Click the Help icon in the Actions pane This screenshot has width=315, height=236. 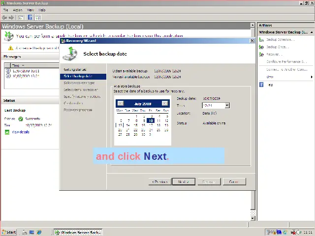261,85
